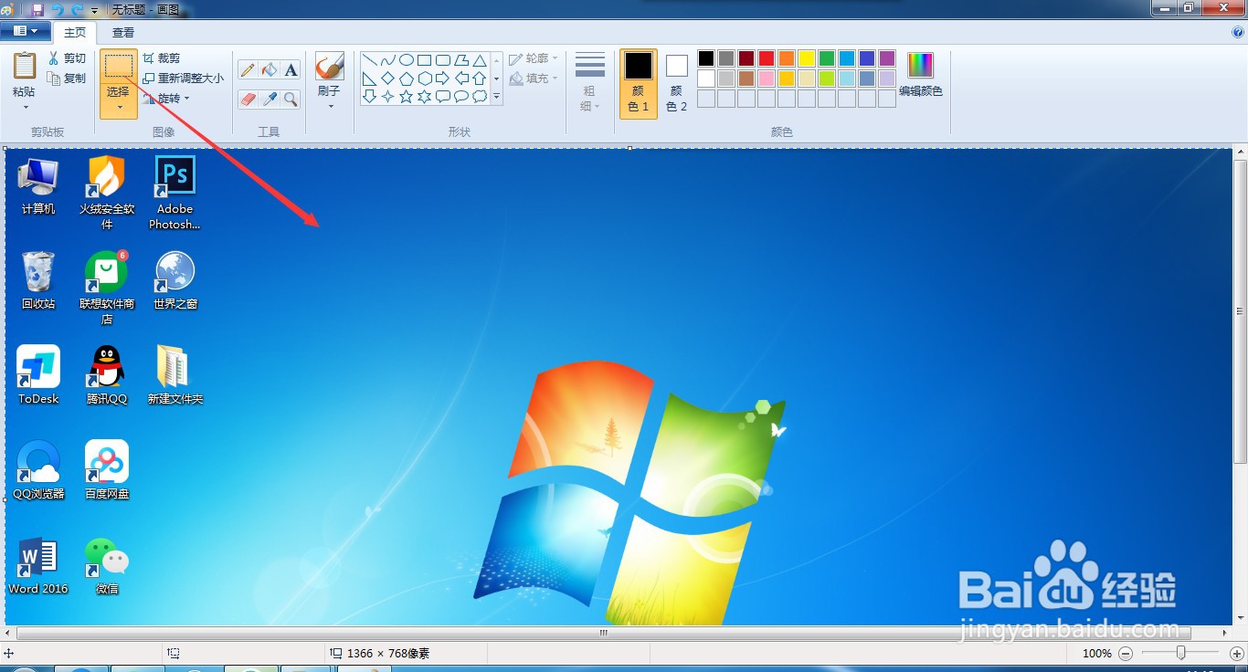
Task: Choose the Four-point star shape
Action: [388, 96]
